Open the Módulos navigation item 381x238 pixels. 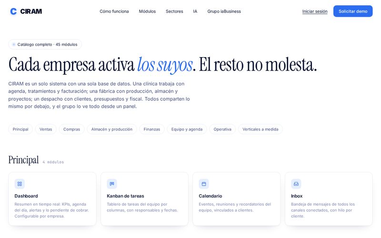click(147, 11)
